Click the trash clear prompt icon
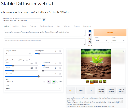Viewport: 129px width, 110px height. point(90,42)
